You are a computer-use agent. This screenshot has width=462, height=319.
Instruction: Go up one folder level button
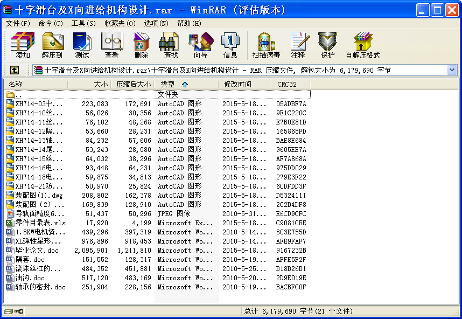[15, 70]
